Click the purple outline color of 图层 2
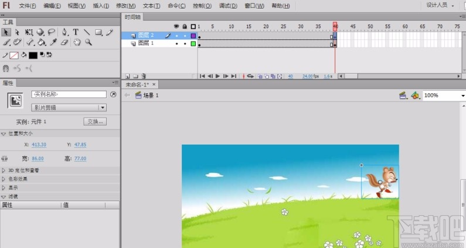The width and height of the screenshot is (466, 248). [x=193, y=36]
